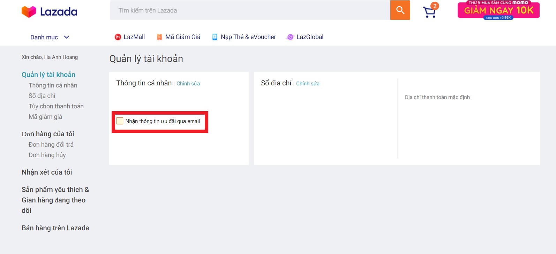Open Bán hàng trên Lazada link
Screen dimensions: 556x254
point(55,228)
